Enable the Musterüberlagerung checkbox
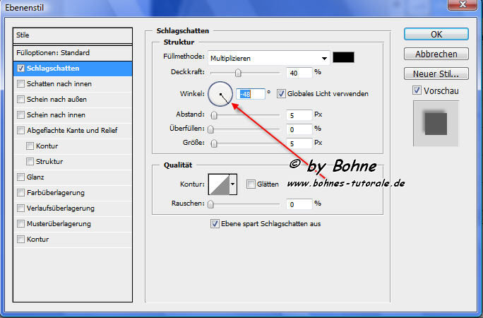483x318 pixels. [20, 224]
